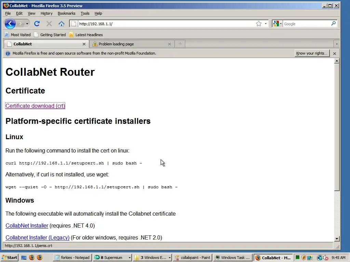350x262 pixels.
Task: Click the page vertical scrollbar thumb
Action: click(337, 127)
